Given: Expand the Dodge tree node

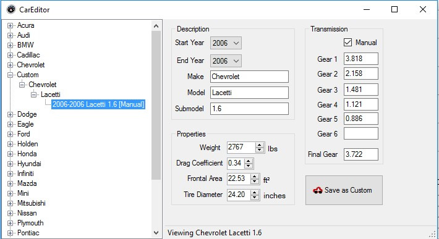Looking at the screenshot, I should (x=10, y=114).
